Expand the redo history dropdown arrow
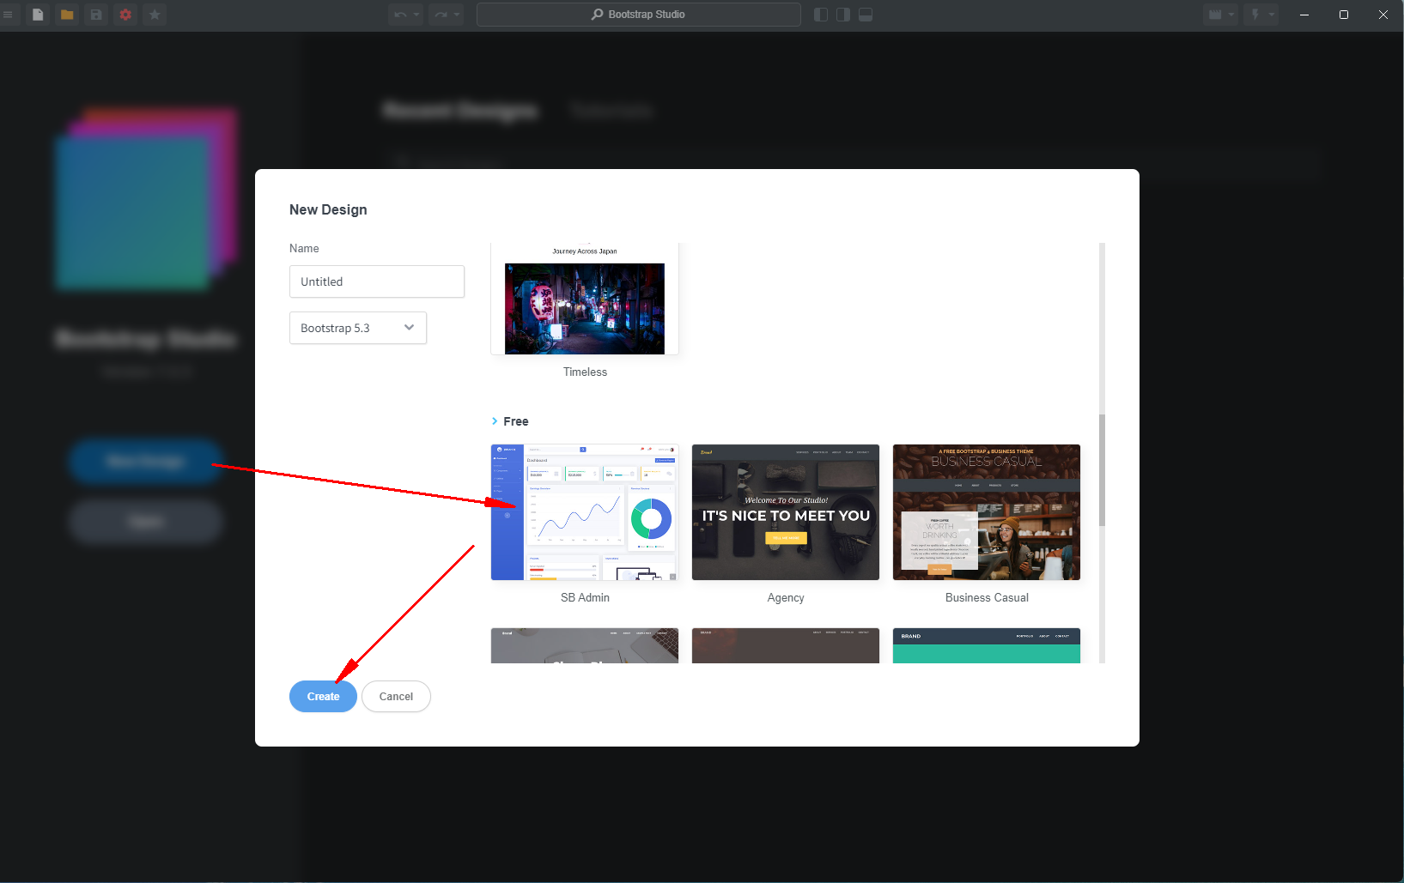 457,15
